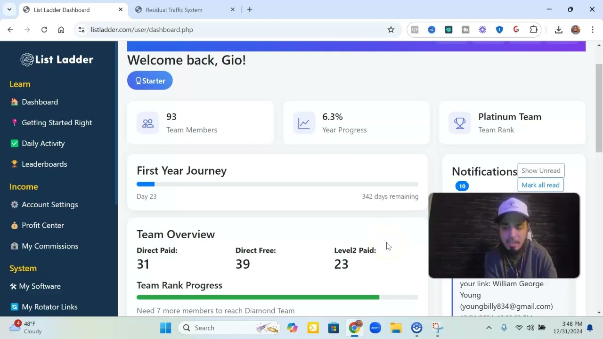Open Getting Started Right page

[x=51, y=122]
